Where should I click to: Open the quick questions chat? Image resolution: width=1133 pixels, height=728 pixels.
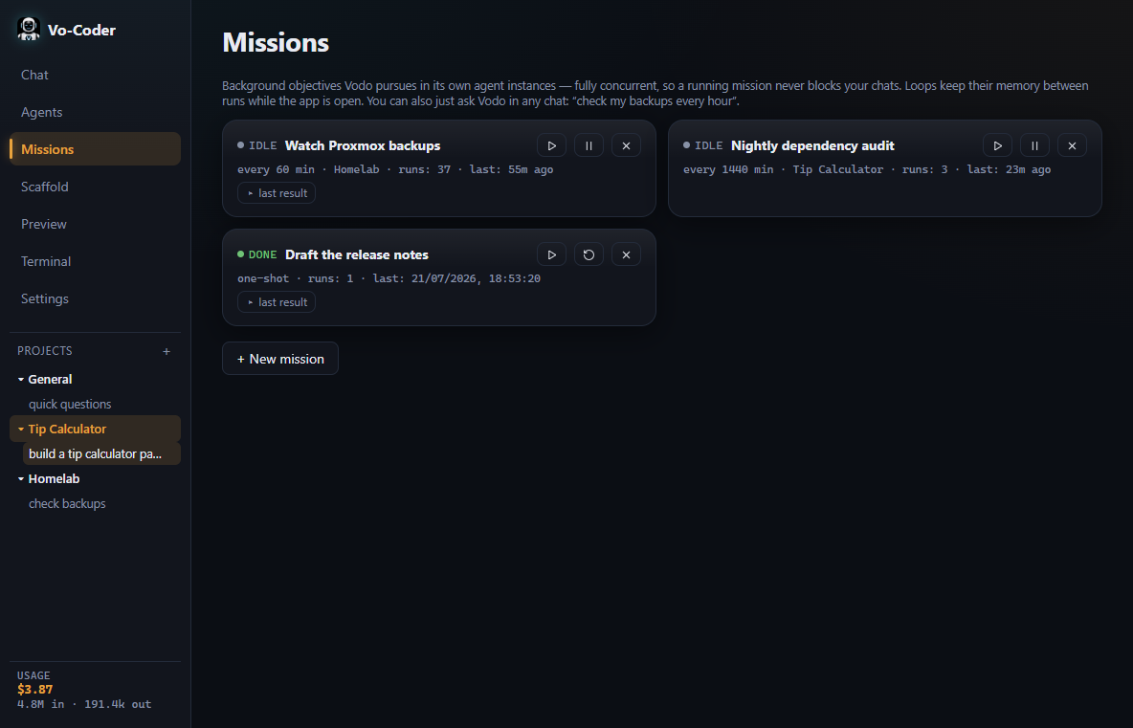[x=70, y=405]
